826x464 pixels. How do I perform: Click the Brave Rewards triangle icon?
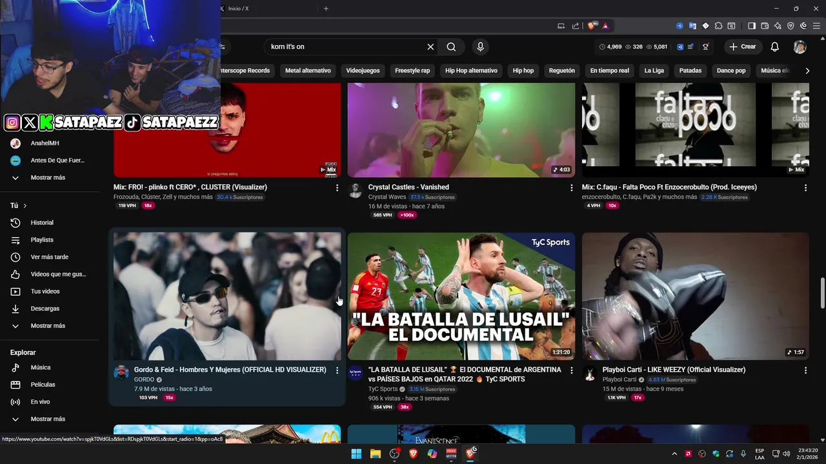[x=605, y=26]
